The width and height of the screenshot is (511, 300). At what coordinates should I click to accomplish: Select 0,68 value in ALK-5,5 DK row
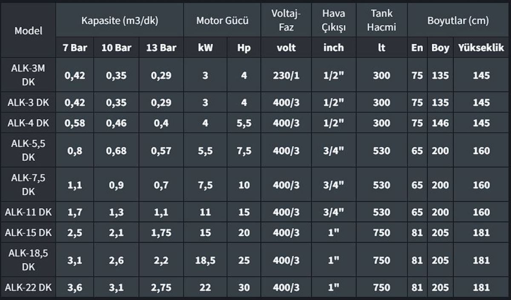click(116, 151)
